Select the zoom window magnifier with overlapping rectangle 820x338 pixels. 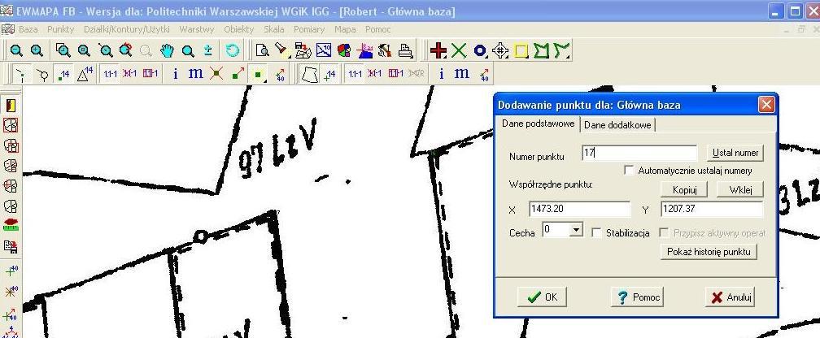coord(63,50)
